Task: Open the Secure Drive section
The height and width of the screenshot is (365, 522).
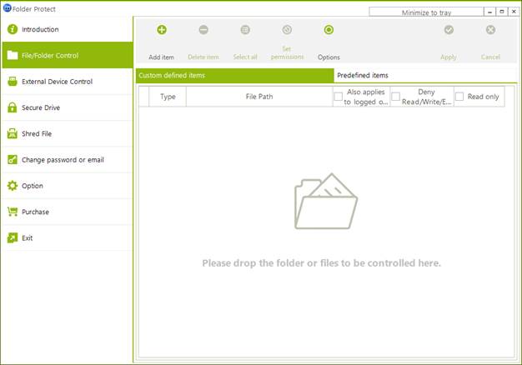Action: [68, 107]
